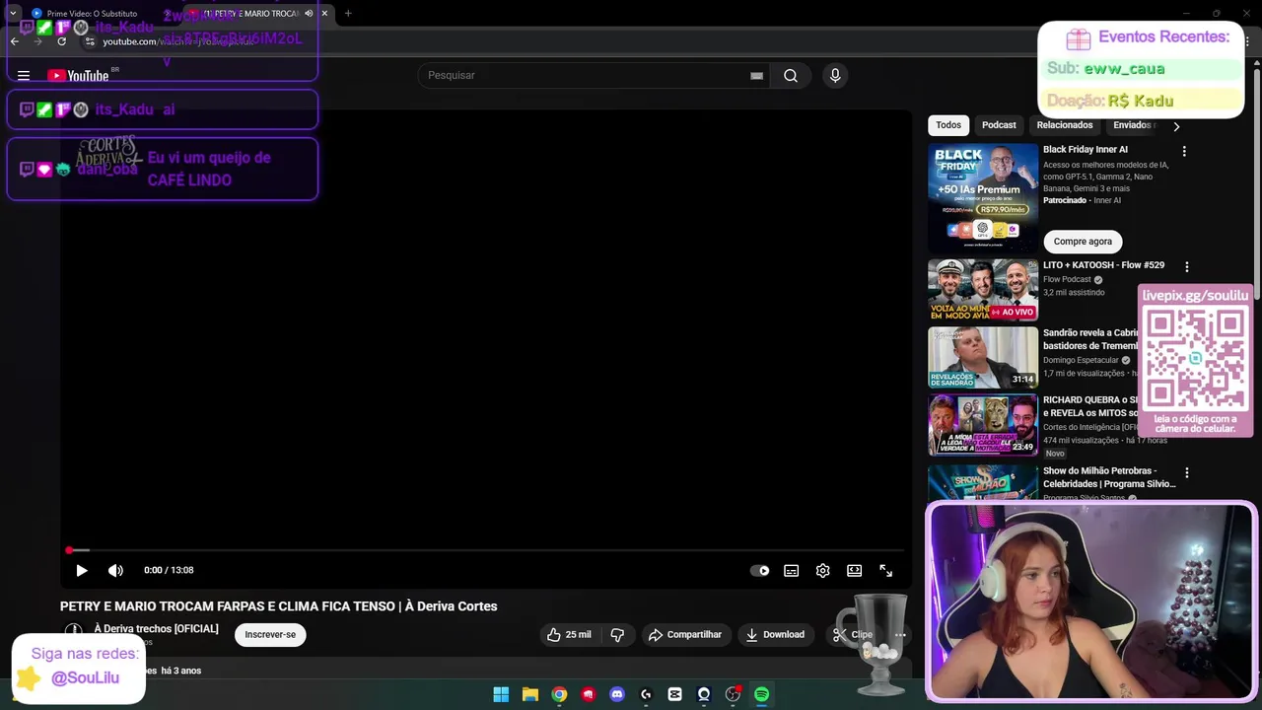
Task: Open the on-screen keyboard icon in search box
Action: pos(756,76)
